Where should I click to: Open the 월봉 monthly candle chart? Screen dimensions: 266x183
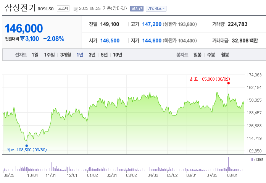pyautogui.click(x=225, y=55)
